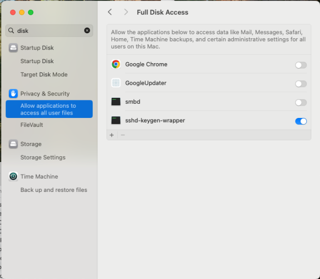
Task: Click the Startup Disk drive icon
Action: (13, 48)
